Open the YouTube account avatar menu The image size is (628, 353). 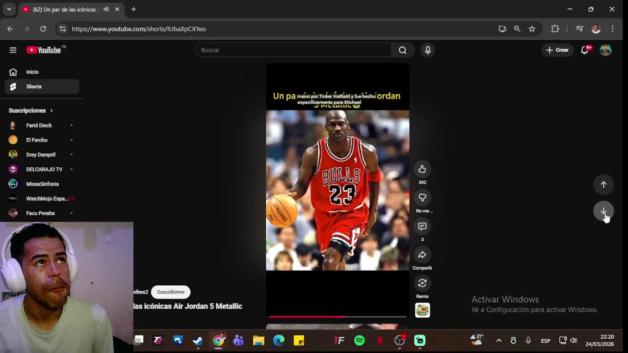point(605,50)
